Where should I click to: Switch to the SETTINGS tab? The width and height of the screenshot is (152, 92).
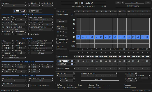[x=35, y=11]
